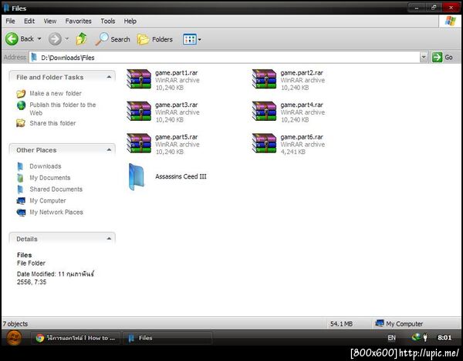Collapse the Other Places panel
Image resolution: width=463 pixels, height=361 pixels.
(x=109, y=150)
